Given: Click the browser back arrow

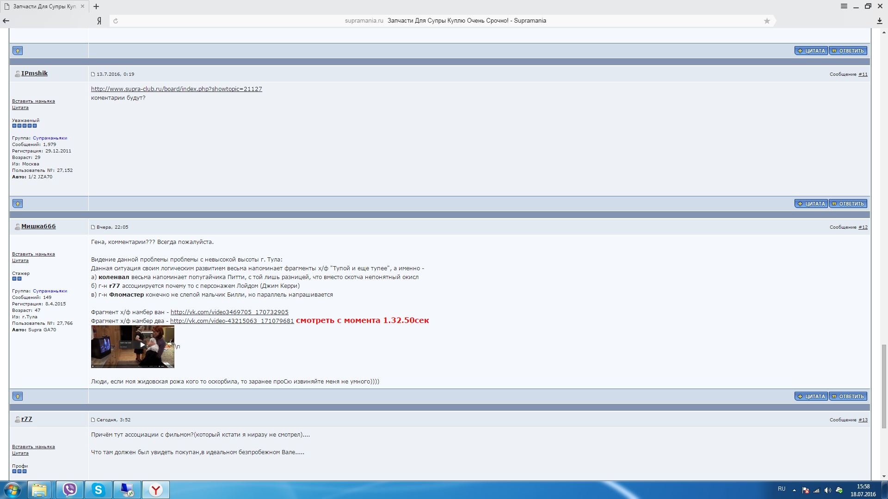Looking at the screenshot, I should pyautogui.click(x=6, y=21).
